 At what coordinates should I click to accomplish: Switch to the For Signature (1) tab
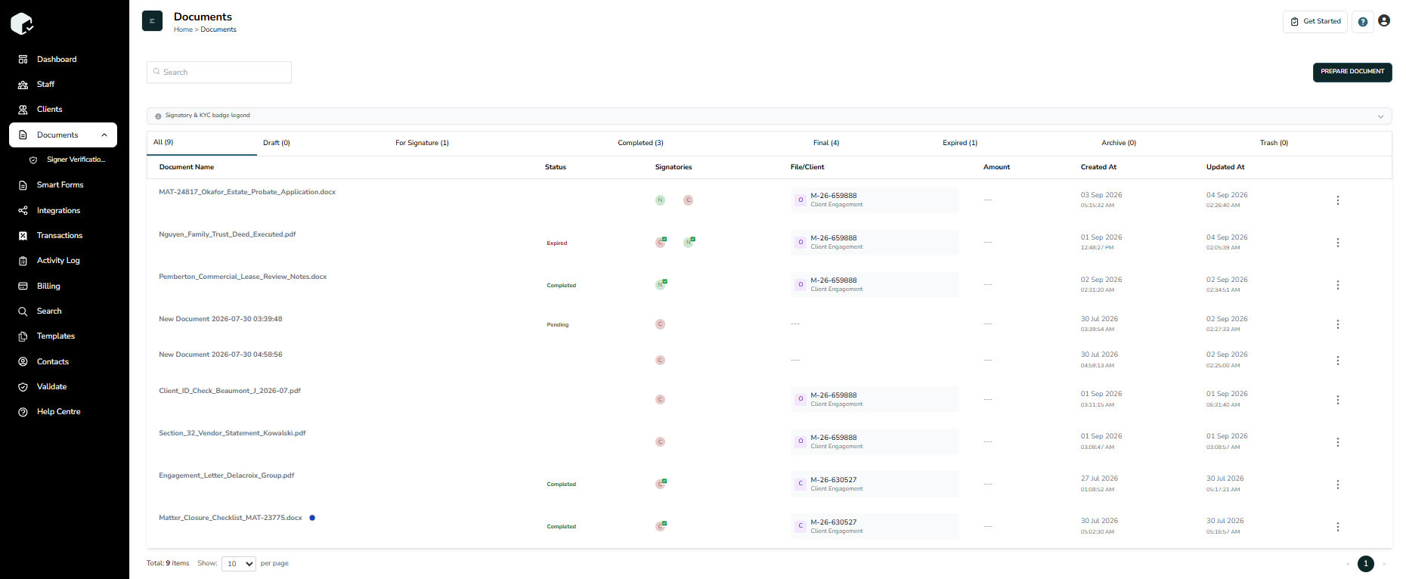coord(422,143)
